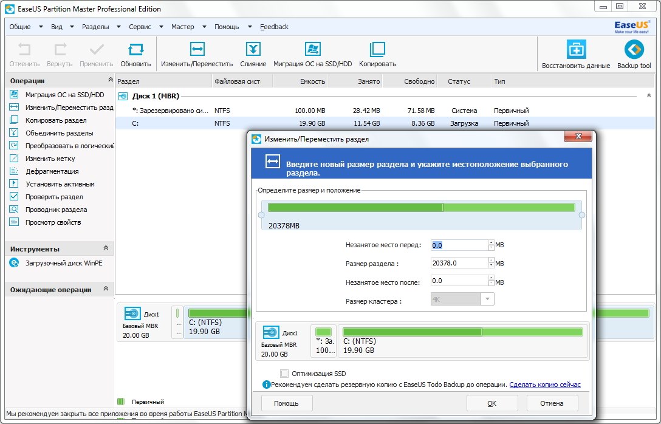Click the right handle of the partition size slider
This screenshot has width=661, height=424.
[581, 215]
